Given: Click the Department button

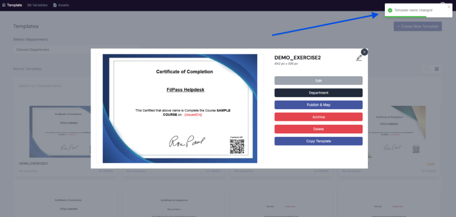Looking at the screenshot, I should coord(319,93).
